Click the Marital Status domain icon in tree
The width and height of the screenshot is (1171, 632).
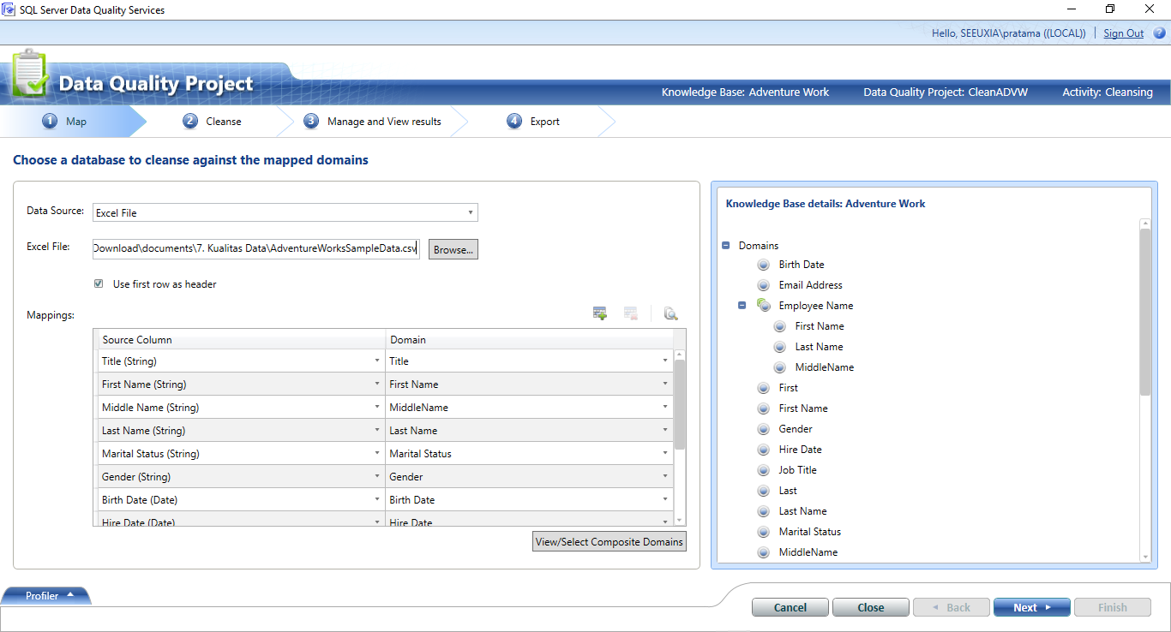pyautogui.click(x=764, y=532)
